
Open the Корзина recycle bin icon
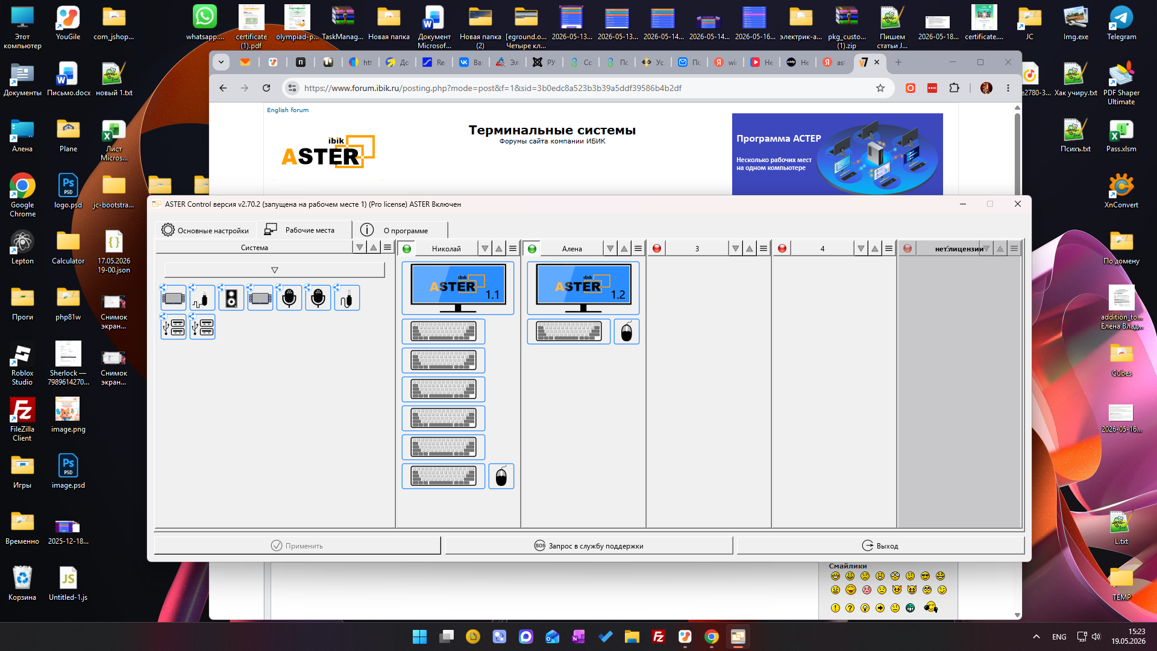pos(22,583)
